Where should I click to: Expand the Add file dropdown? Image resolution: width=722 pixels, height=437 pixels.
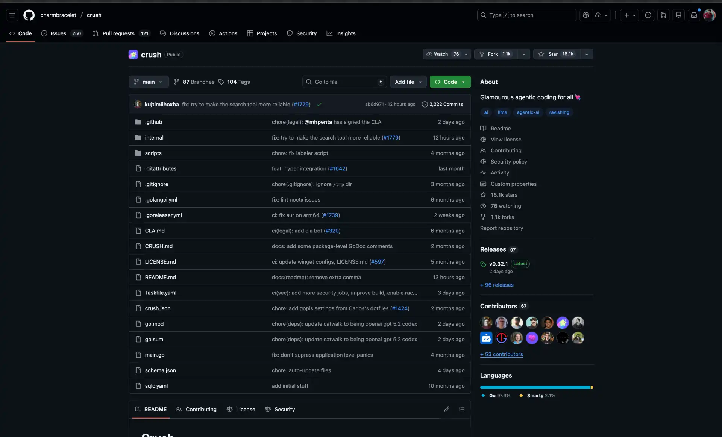[x=408, y=82]
